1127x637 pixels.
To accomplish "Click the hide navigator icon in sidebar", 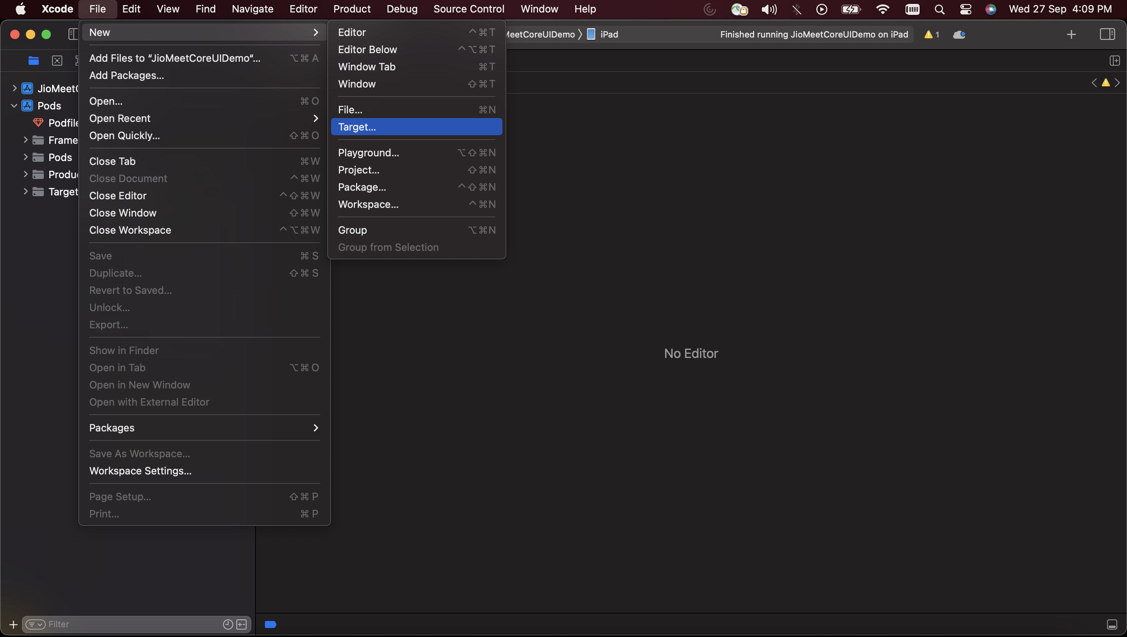I will 72,34.
